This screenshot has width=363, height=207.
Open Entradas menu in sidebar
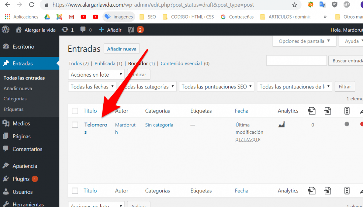click(x=30, y=63)
